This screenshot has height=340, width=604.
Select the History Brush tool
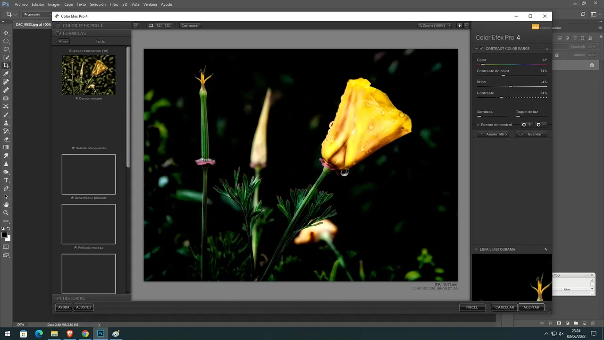point(6,131)
